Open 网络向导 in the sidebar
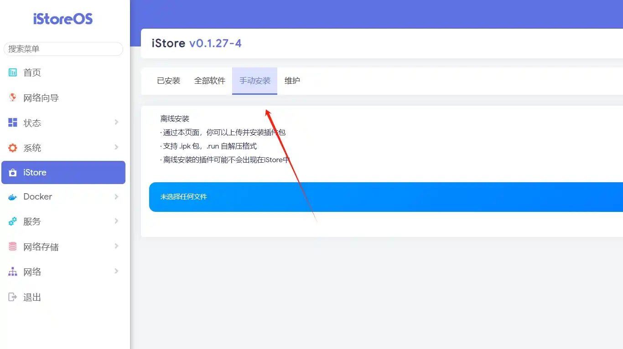The image size is (623, 349). click(x=41, y=98)
